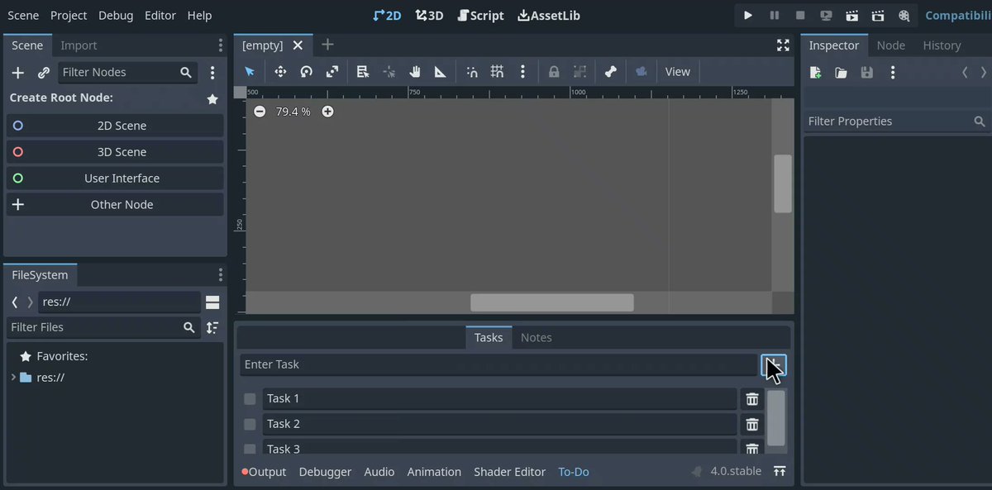Delete Task 2 with its trash icon
The width and height of the screenshot is (992, 490).
click(x=751, y=423)
